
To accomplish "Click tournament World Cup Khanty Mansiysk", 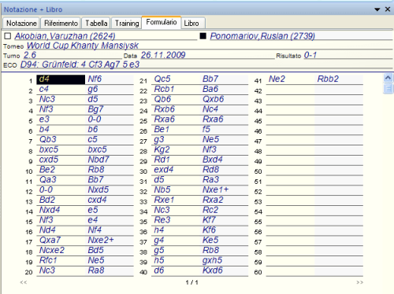I will [x=83, y=46].
